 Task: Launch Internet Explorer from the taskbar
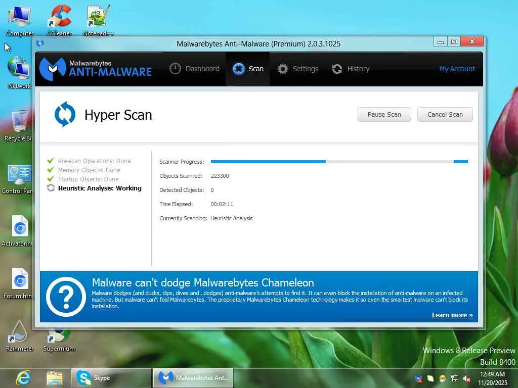point(23,378)
